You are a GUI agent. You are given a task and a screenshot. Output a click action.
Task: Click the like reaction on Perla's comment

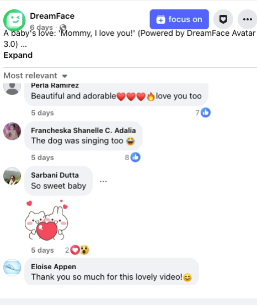(x=206, y=113)
